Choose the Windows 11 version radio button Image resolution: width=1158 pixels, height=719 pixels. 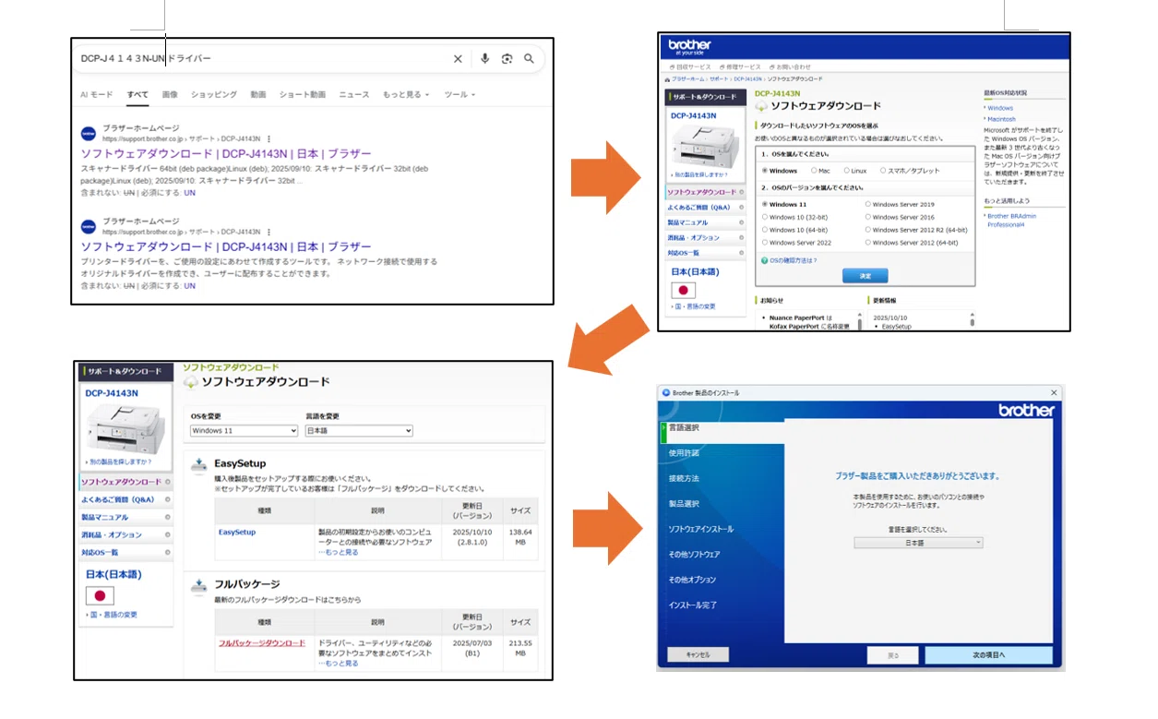(765, 204)
